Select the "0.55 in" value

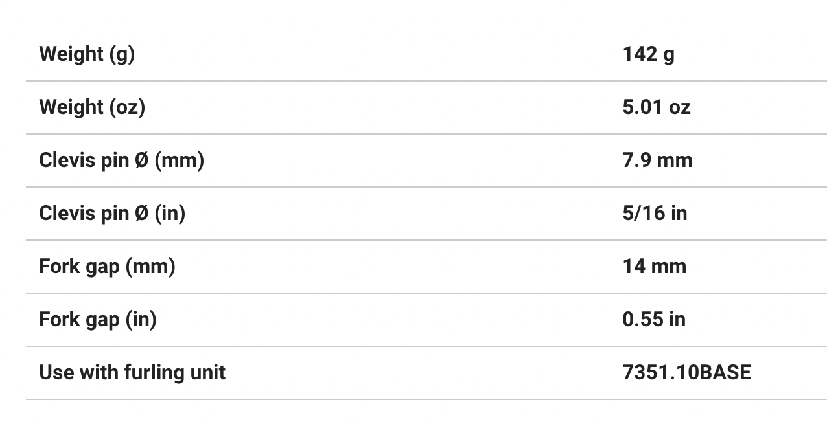coord(654,319)
